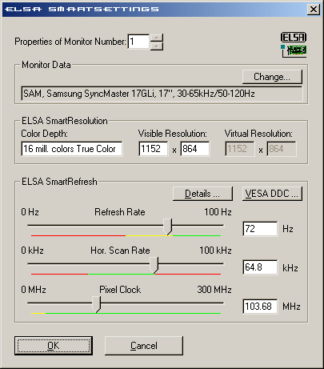
Task: Click disabled virtual resolution width field
Action: [239, 149]
